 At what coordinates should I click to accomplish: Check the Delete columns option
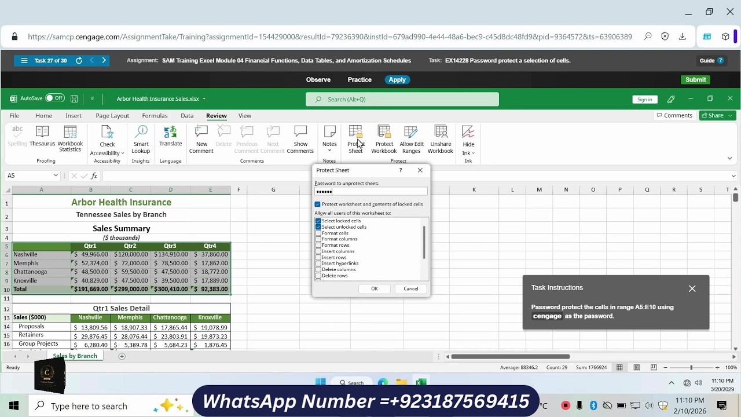(x=318, y=269)
